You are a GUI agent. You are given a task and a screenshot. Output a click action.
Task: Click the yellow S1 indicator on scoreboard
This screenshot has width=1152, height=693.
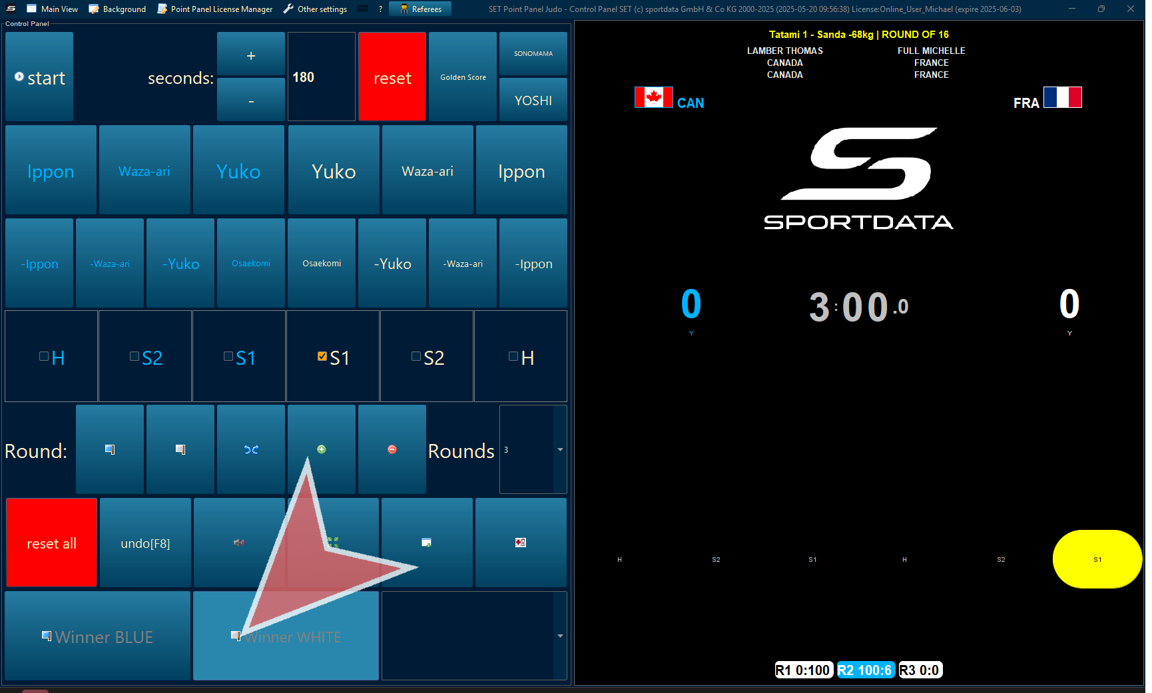point(1097,559)
